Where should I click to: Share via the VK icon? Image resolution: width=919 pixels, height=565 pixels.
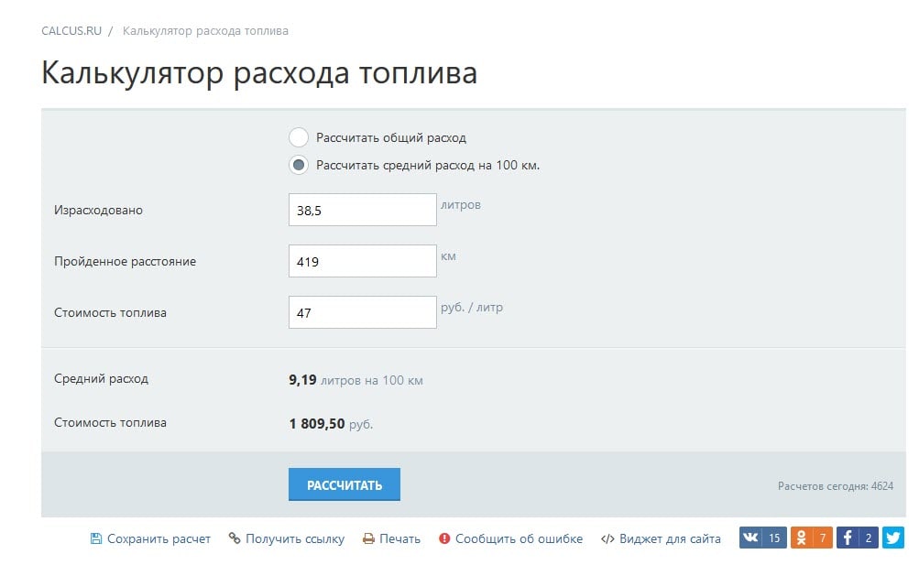750,538
